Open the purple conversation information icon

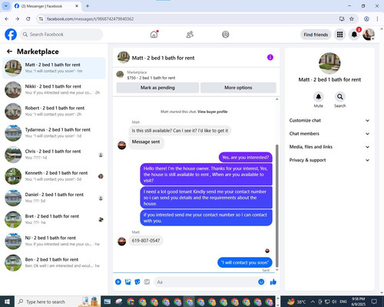[270, 58]
